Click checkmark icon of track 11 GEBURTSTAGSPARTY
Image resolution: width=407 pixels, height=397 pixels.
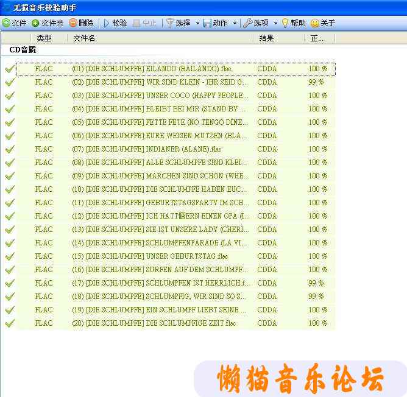pyautogui.click(x=10, y=203)
